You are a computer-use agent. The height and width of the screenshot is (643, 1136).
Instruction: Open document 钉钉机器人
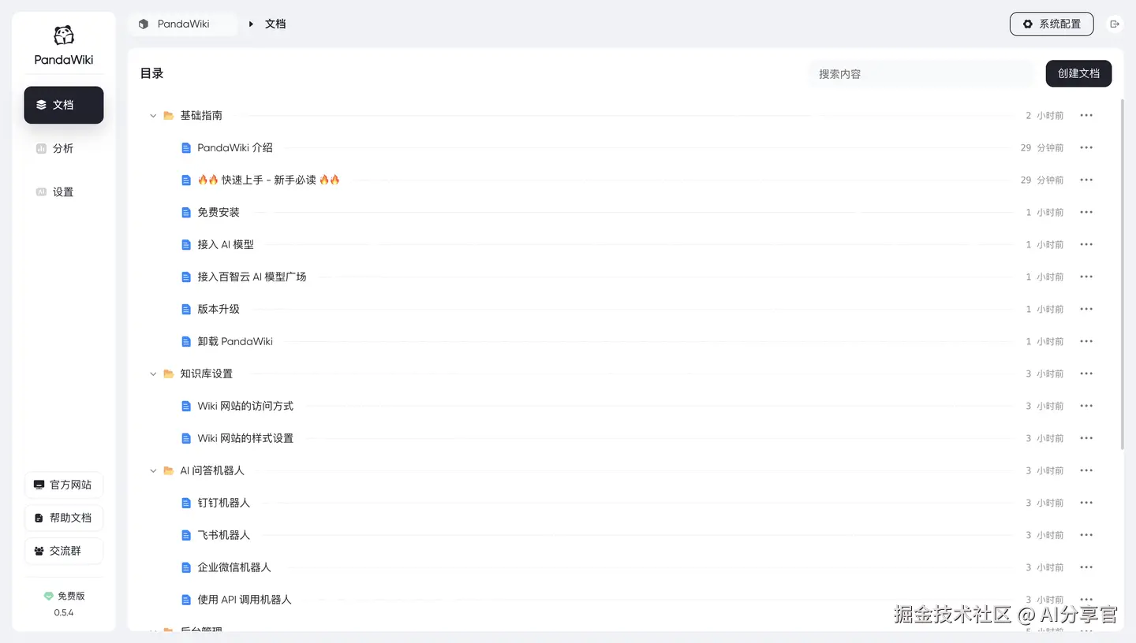pos(224,504)
